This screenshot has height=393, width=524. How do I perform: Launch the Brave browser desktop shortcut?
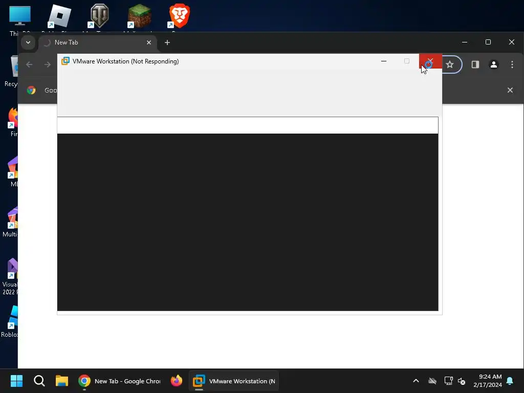click(180, 16)
